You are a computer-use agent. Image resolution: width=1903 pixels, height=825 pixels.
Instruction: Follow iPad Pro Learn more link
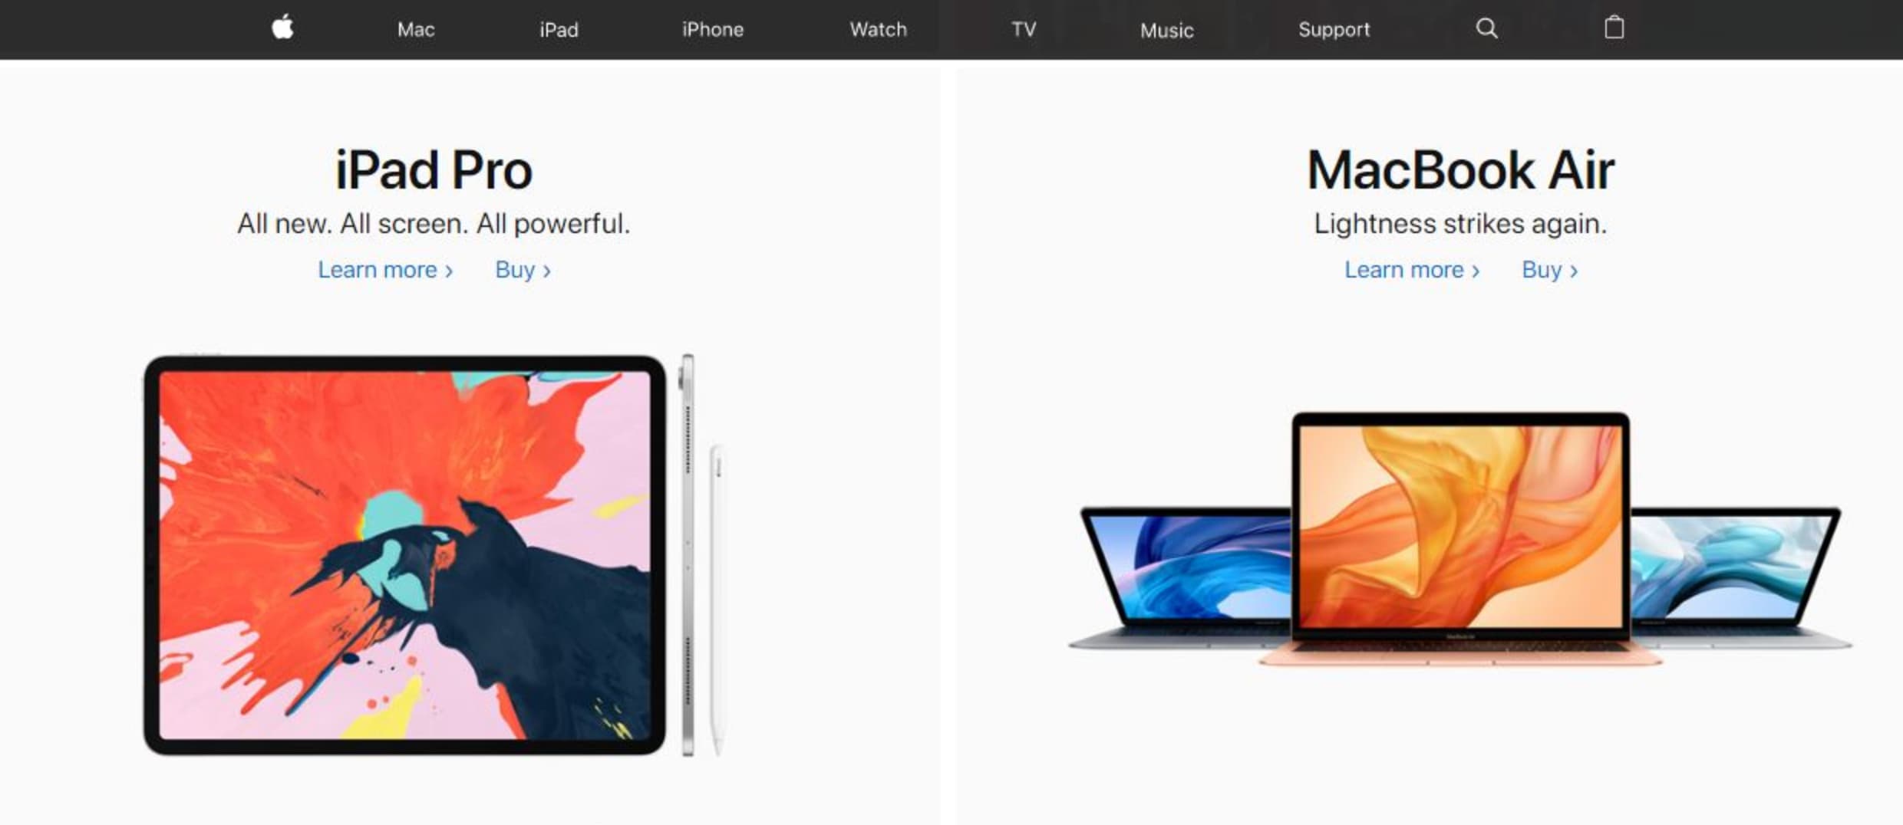click(x=385, y=270)
